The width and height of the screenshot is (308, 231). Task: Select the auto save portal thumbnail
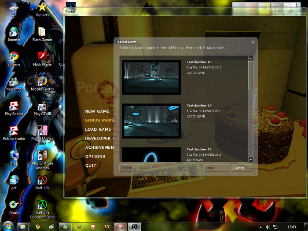pyautogui.click(x=151, y=154)
